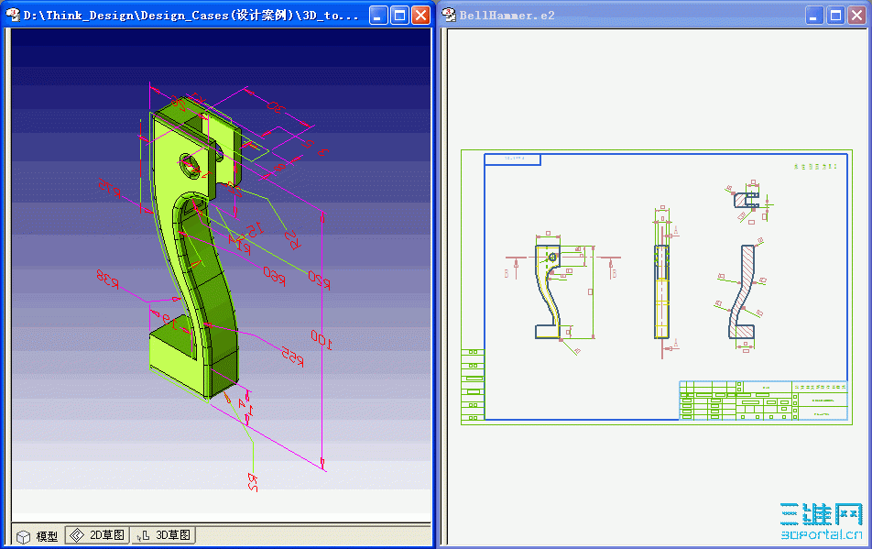Minimize the Think_Design model window
The width and height of the screenshot is (872, 549).
[x=378, y=15]
